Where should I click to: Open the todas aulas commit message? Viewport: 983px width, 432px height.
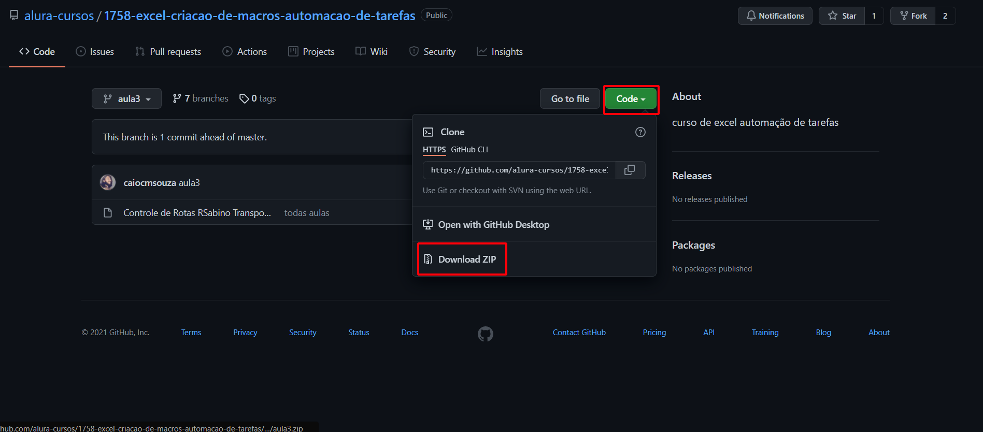point(307,213)
